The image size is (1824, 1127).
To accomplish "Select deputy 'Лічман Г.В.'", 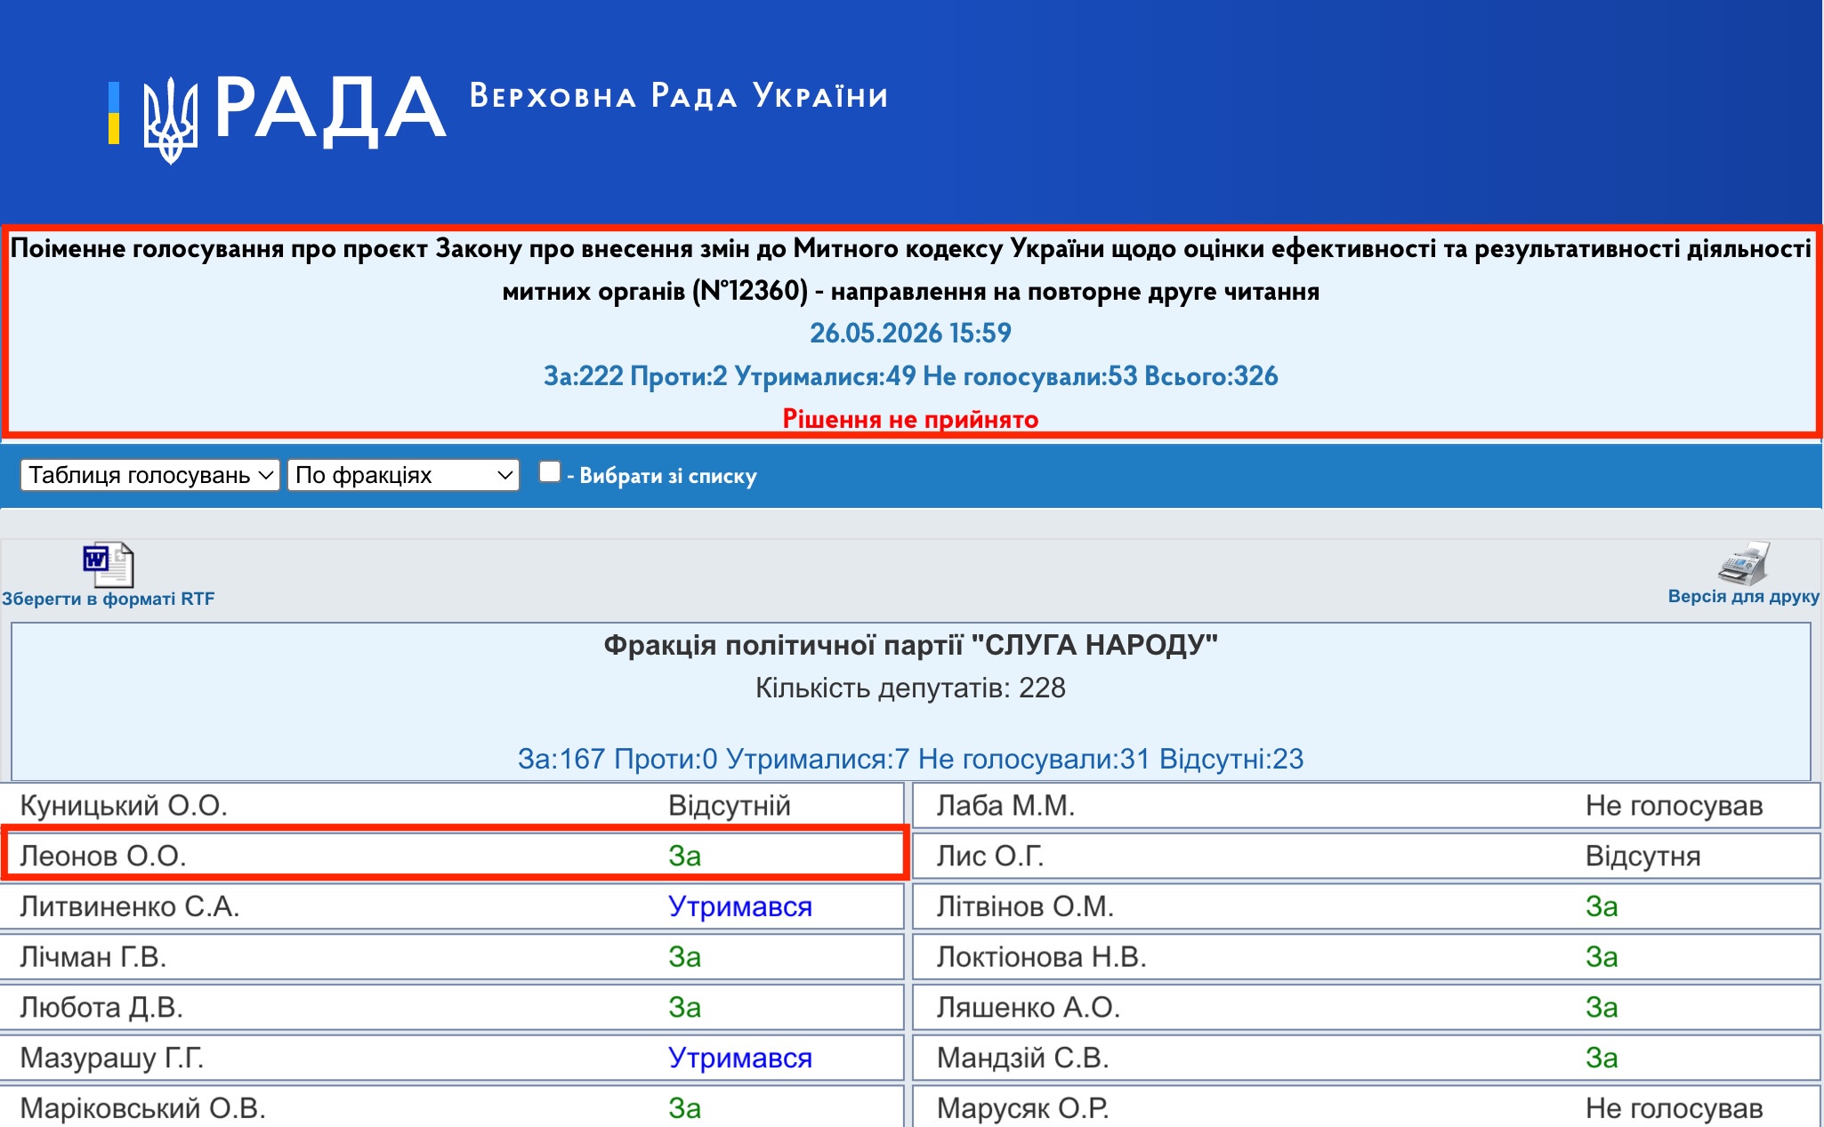I will coord(93,957).
